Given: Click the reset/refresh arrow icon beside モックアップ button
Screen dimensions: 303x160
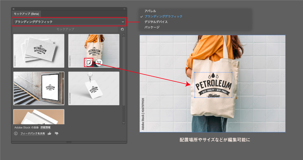Looking at the screenshot, I should tap(122, 29).
